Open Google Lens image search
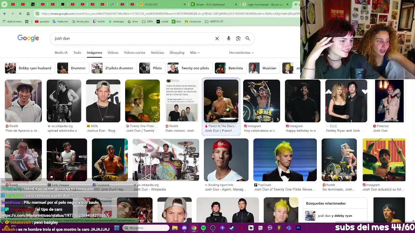415x233 pixels. click(238, 39)
